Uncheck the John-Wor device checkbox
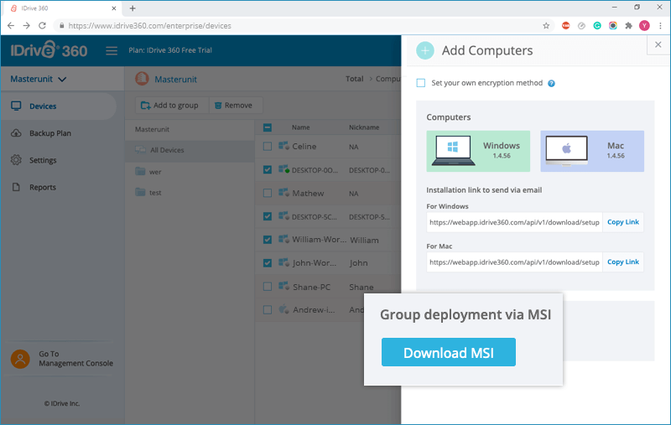671x425 pixels. click(x=268, y=263)
